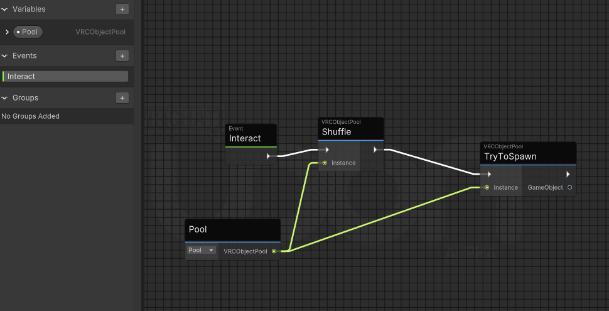Click the Shuffle node's flow input arrow
This screenshot has width=609, height=311.
click(x=327, y=150)
